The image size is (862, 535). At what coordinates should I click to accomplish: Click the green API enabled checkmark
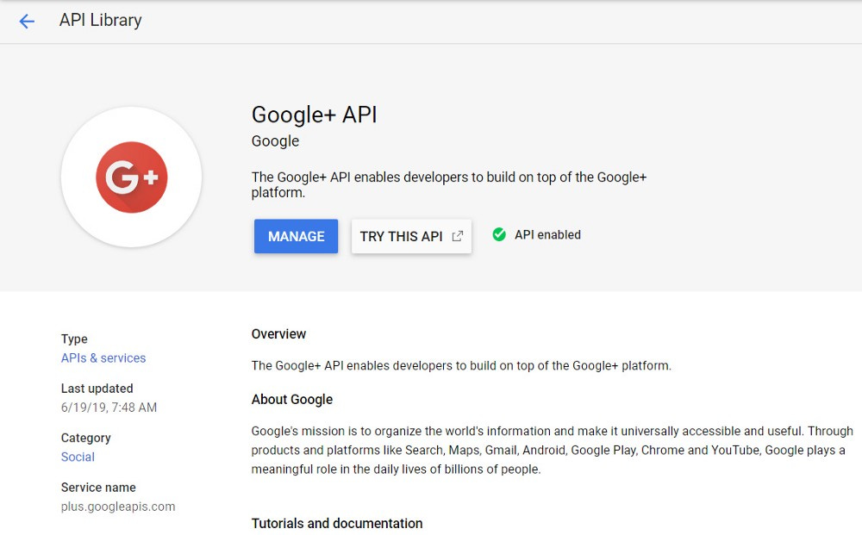(x=499, y=234)
